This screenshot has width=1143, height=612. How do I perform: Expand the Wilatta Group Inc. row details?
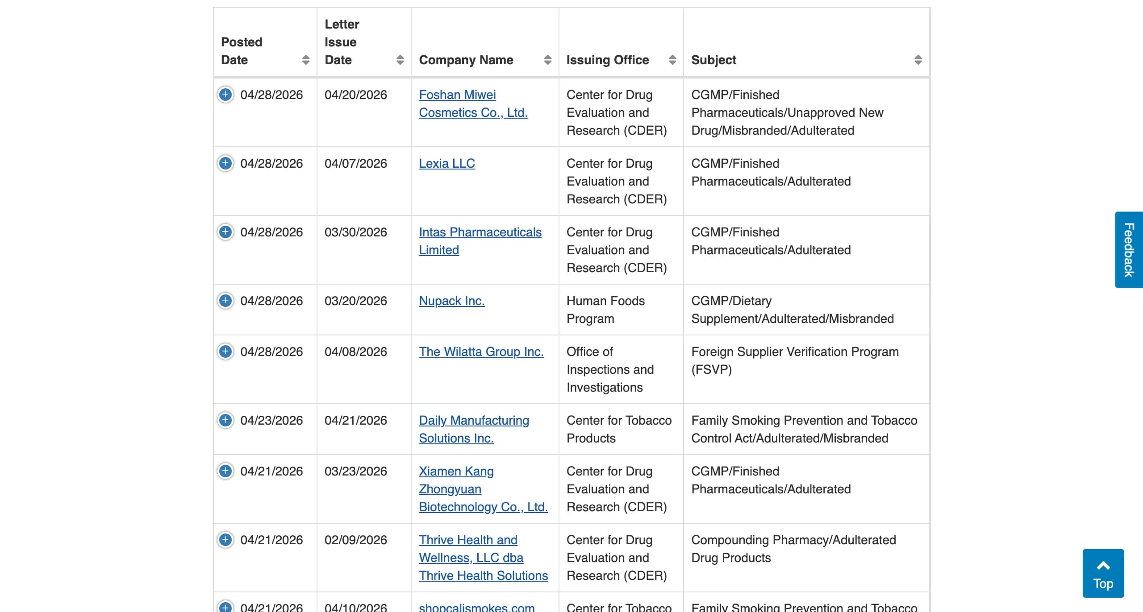click(225, 351)
